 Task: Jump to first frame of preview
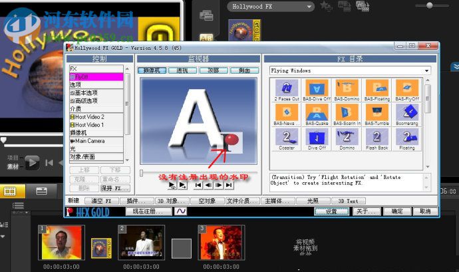[198, 185]
